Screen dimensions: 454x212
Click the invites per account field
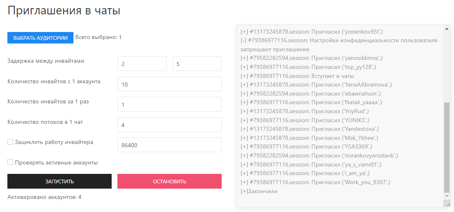pos(169,84)
